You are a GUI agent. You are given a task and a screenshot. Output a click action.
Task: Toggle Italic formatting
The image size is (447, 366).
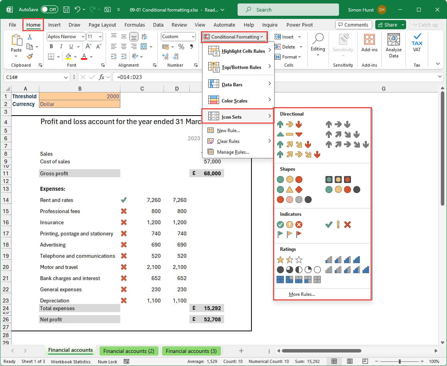[x=61, y=47]
